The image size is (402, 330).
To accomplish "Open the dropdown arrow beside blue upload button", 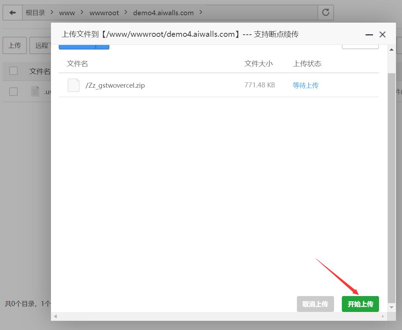I will tap(103, 47).
